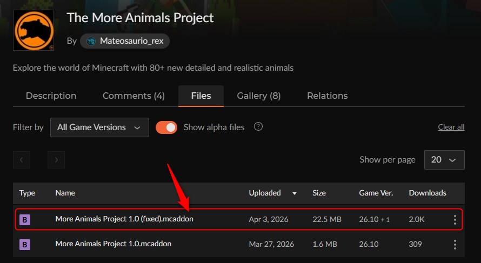This screenshot has height=263, width=481.
Task: Click the 2.0K downloads count
Action: 417,219
